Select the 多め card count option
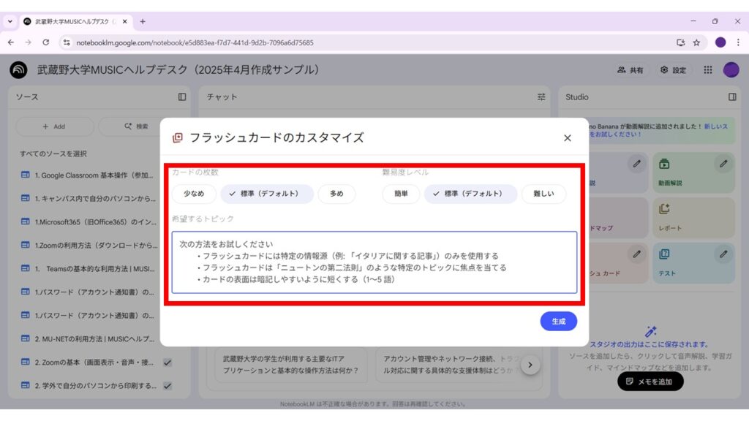The width and height of the screenshot is (749, 421). pyautogui.click(x=336, y=194)
